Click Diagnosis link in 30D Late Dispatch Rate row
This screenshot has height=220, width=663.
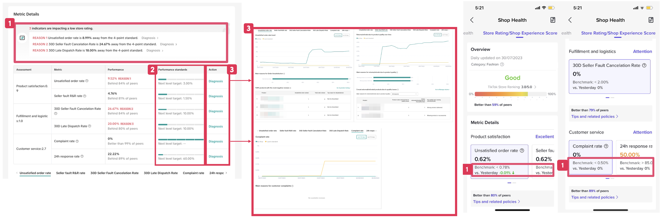click(215, 127)
